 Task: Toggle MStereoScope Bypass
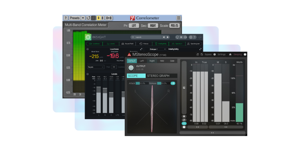(x=208, y=55)
